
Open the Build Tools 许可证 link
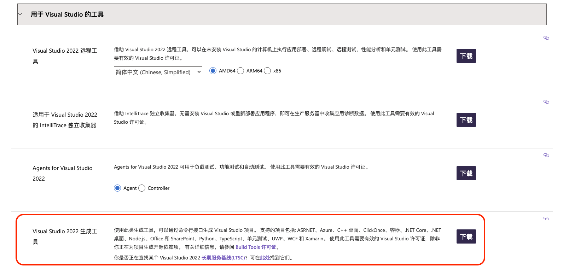tap(256, 247)
